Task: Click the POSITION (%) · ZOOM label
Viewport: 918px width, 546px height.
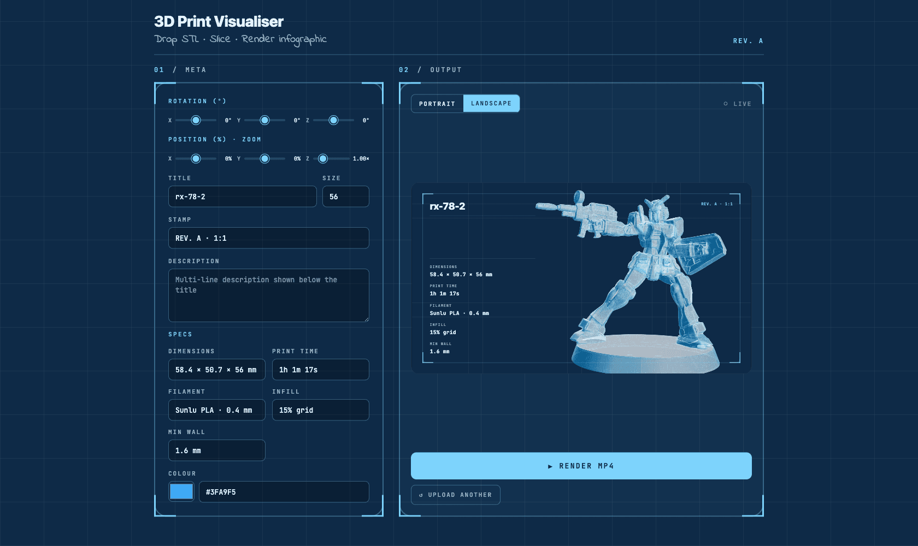Action: pos(215,139)
